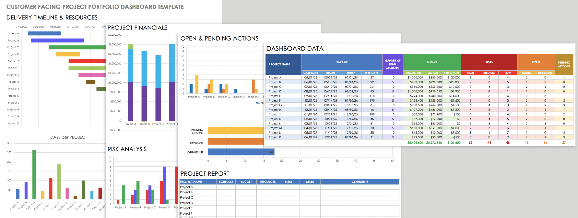Select the green BUDGET header in Dashboard Data
The width and height of the screenshot is (578, 218).
[x=432, y=62]
